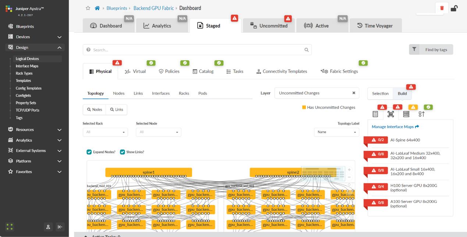Toggle the Show Links checkbox
Viewport: 467px width, 237px height.
(x=122, y=152)
